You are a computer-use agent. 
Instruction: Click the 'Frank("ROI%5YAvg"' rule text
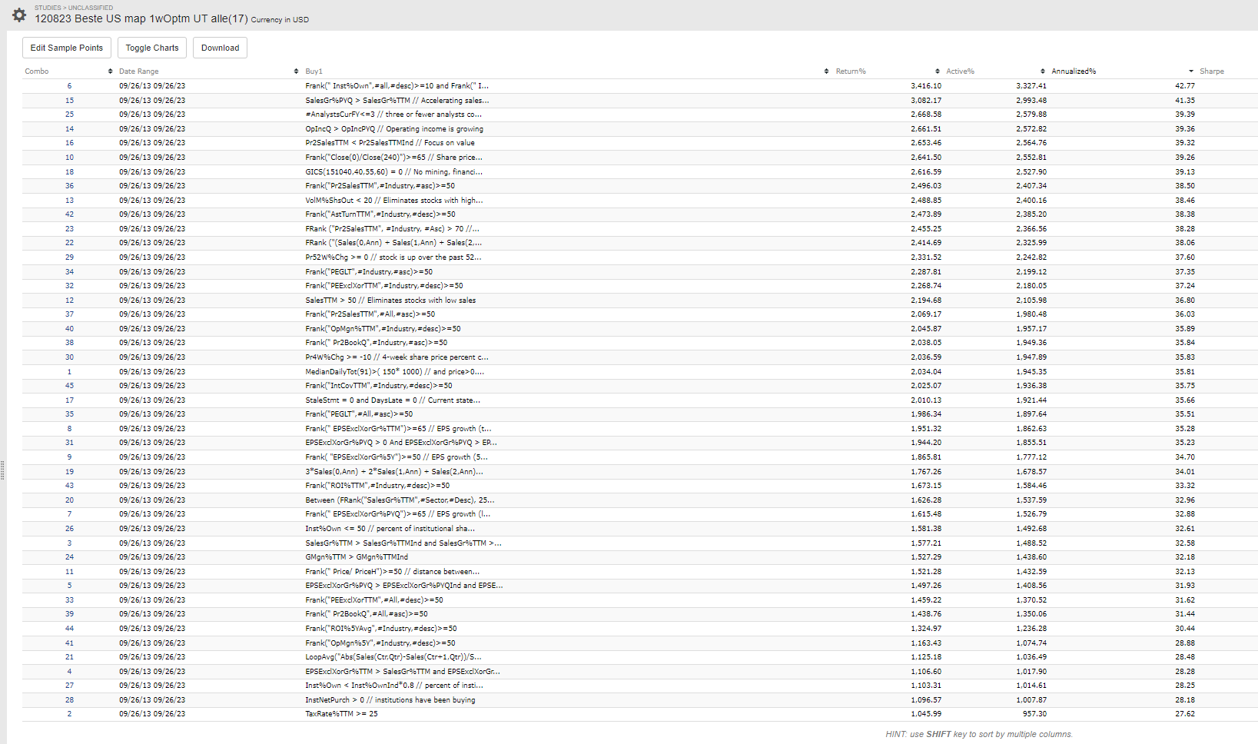click(381, 629)
